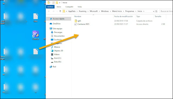Select Descargas in navigation pane
The image size is (173, 99).
[58, 32]
